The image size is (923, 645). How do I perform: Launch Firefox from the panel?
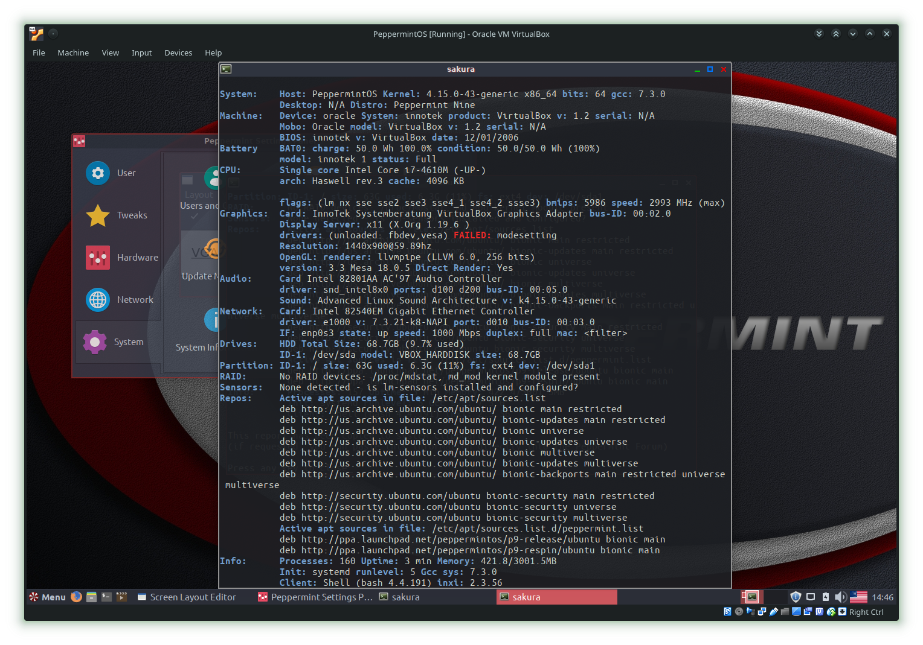tap(76, 597)
